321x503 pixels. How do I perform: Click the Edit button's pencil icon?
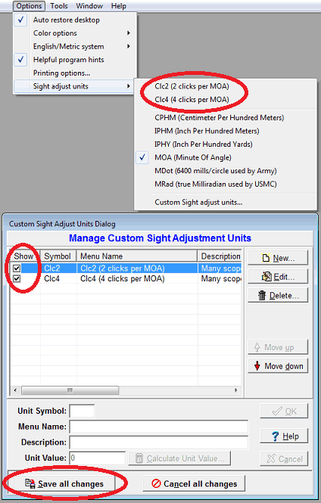coord(266,276)
